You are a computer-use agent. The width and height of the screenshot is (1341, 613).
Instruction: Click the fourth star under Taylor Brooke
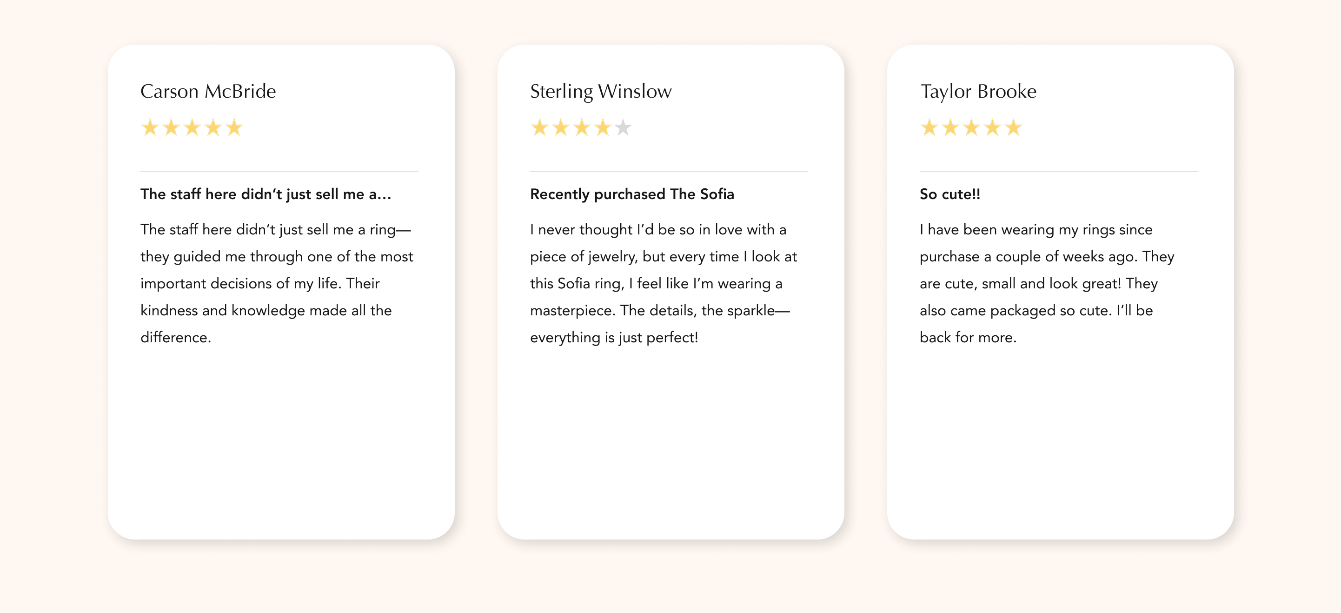pyautogui.click(x=992, y=127)
